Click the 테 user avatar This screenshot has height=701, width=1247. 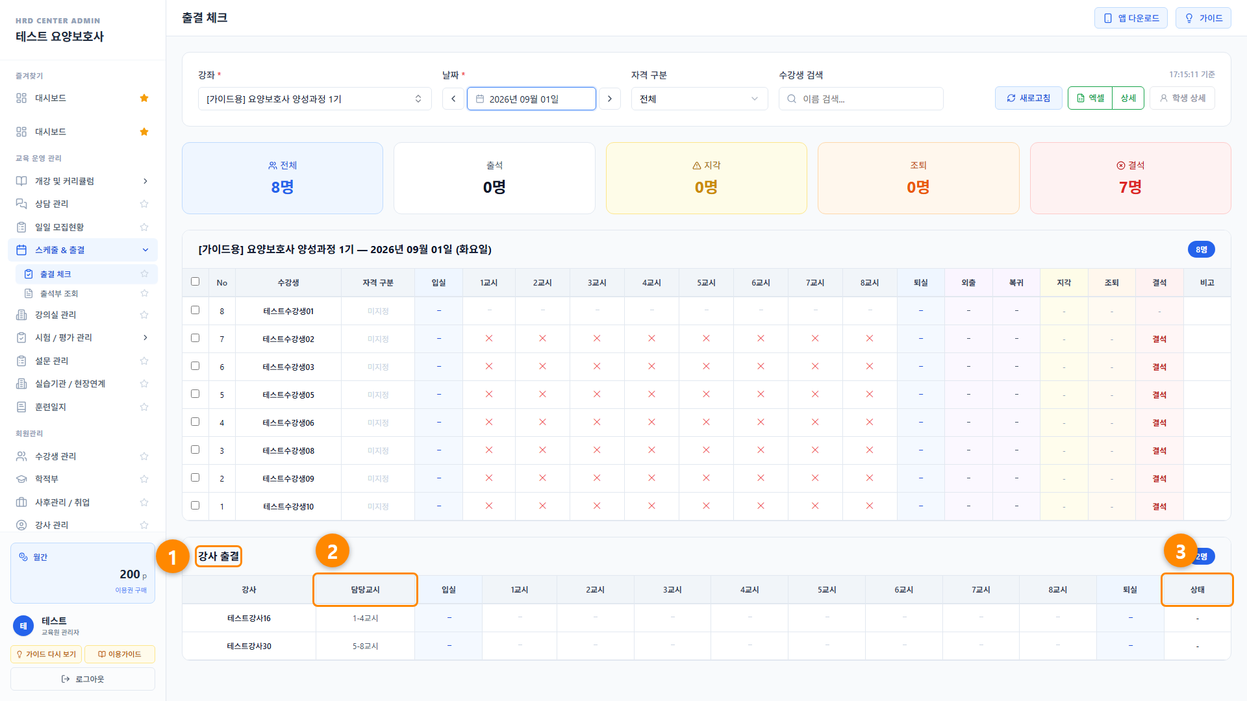point(23,626)
